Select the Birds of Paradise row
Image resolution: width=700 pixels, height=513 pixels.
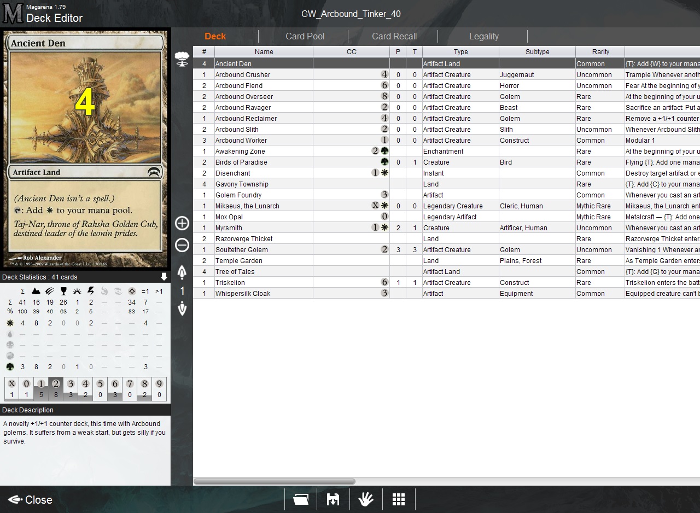click(x=446, y=162)
